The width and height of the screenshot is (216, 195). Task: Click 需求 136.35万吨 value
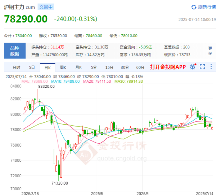(x=141, y=55)
